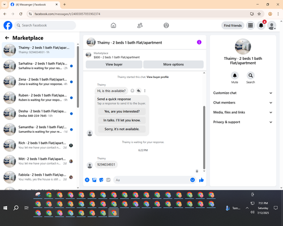Open Windows taskbar search
This screenshot has width=283, height=226.
point(16,208)
